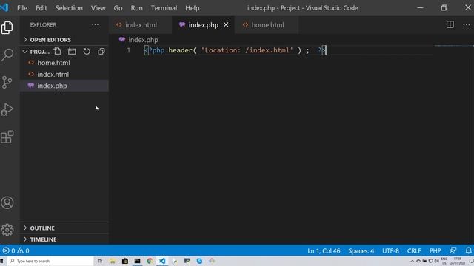Switch to the home.html editor tab
The image size is (474, 266).
(267, 24)
